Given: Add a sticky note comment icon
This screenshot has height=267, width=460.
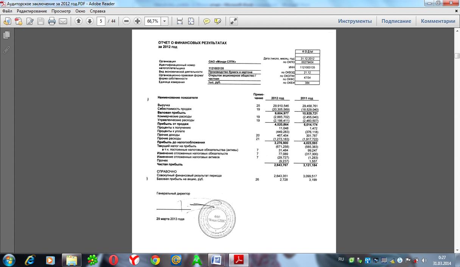Looking at the screenshot, I should [x=207, y=21].
